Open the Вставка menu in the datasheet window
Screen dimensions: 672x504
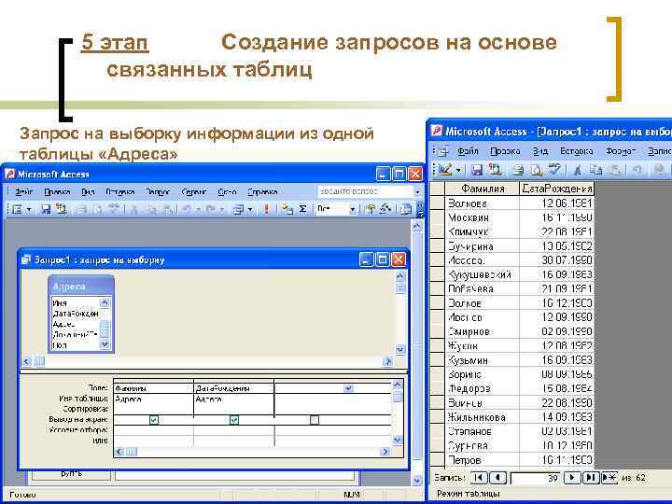pos(577,151)
